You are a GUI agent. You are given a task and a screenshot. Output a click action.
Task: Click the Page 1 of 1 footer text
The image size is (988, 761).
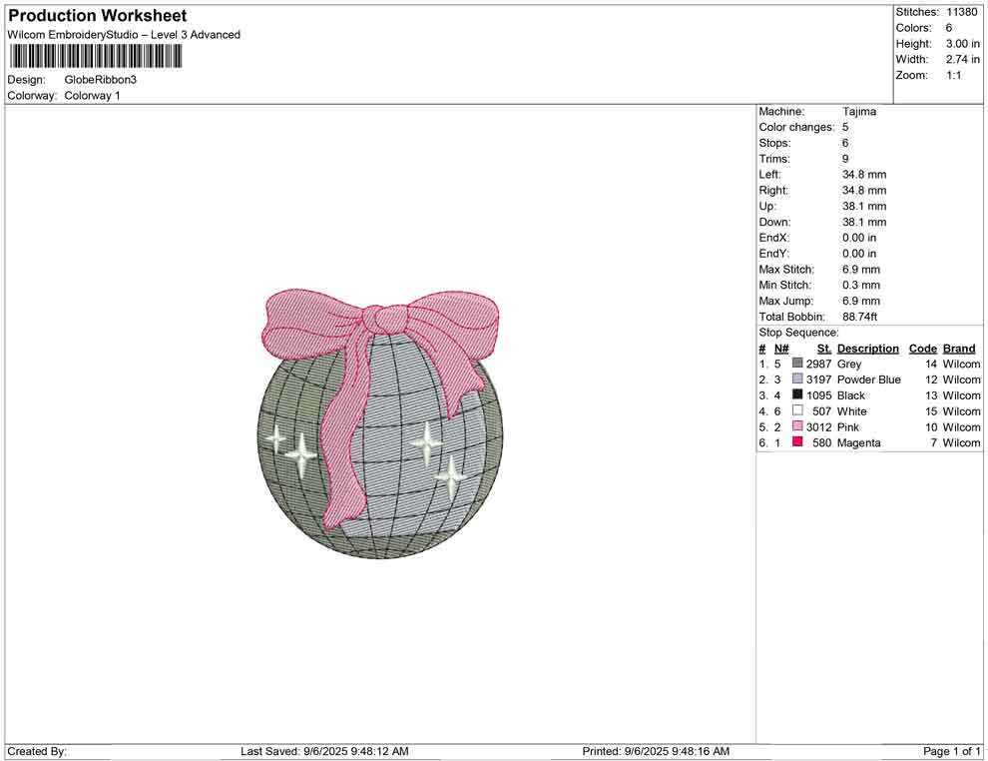tap(952, 751)
